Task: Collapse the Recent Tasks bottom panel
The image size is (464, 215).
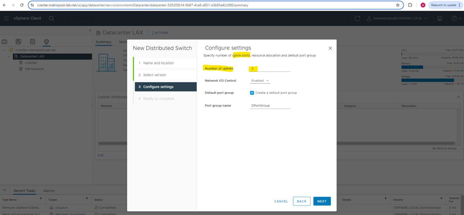Action: (5, 191)
